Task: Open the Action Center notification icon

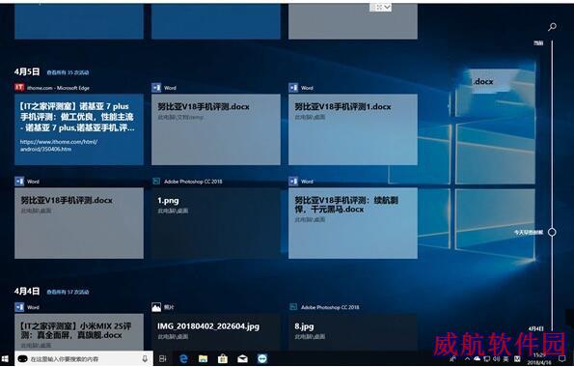Action: pyautogui.click(x=562, y=359)
